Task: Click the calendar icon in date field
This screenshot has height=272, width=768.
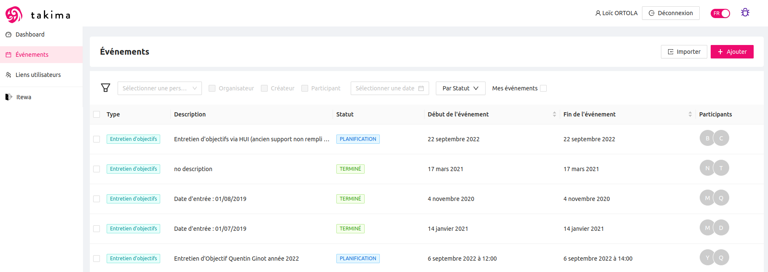Action: 421,88
